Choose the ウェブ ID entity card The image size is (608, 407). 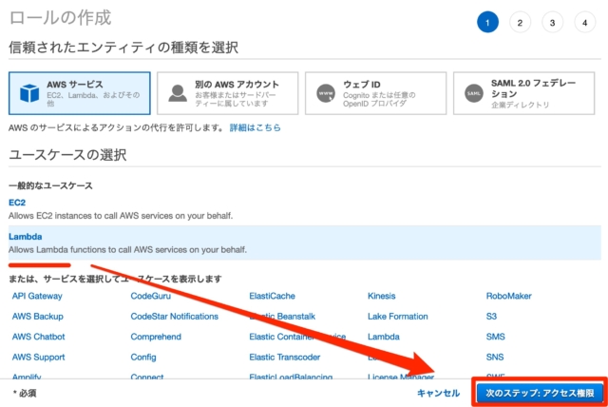click(x=376, y=93)
